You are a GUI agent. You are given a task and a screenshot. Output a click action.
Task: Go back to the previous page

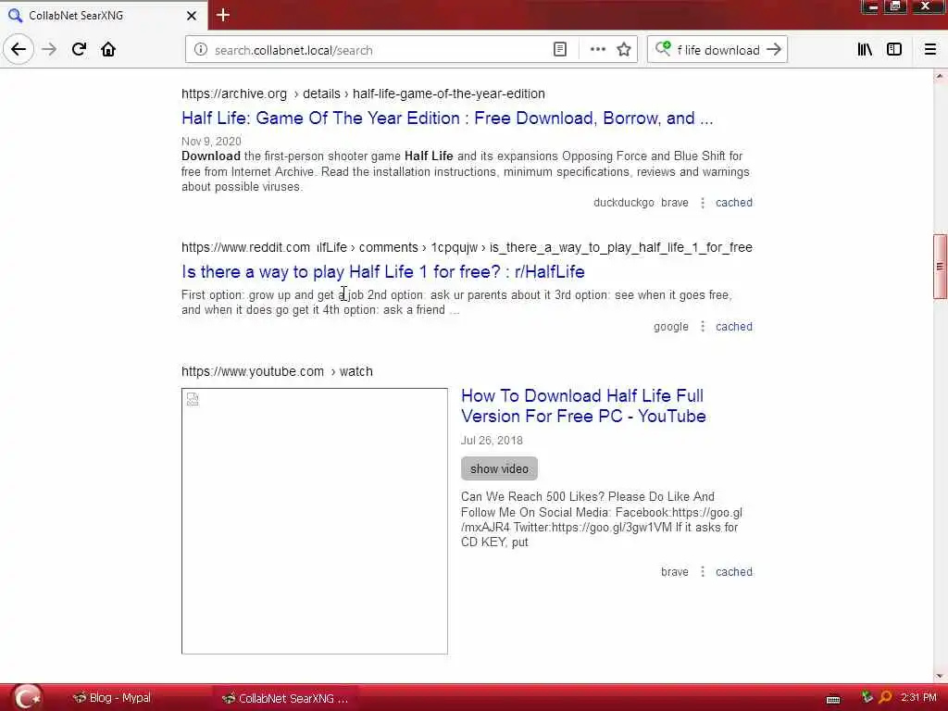click(19, 50)
